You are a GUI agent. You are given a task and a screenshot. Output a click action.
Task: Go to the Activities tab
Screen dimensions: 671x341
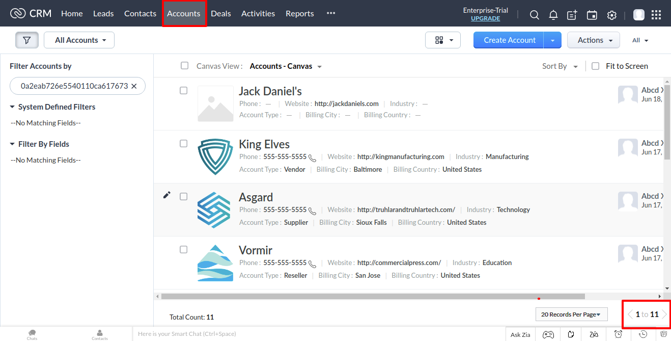258,13
